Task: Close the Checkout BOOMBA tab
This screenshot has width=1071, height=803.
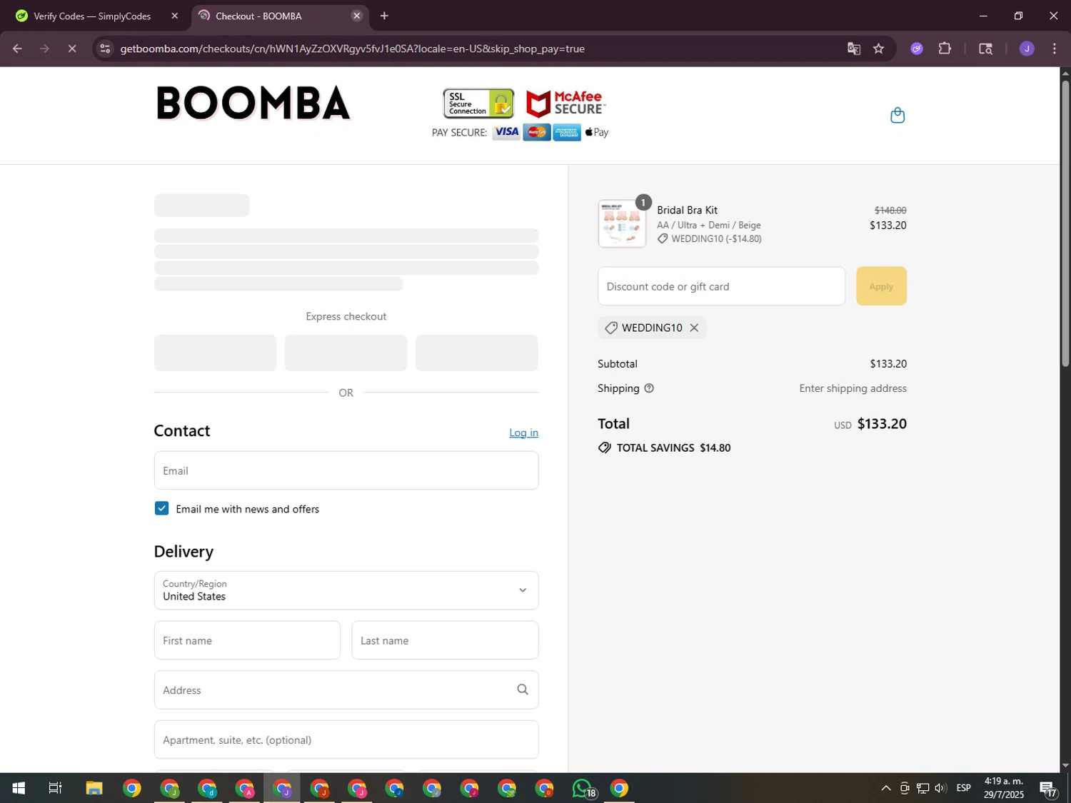Action: (x=357, y=16)
